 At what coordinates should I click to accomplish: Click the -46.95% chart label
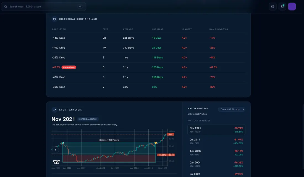point(162,155)
